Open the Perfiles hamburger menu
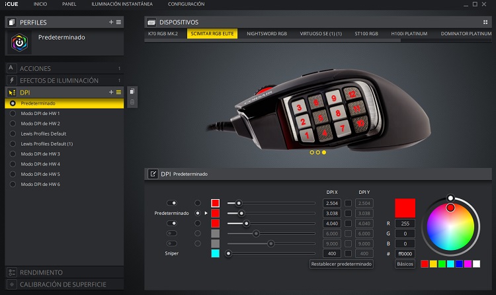 click(x=118, y=22)
